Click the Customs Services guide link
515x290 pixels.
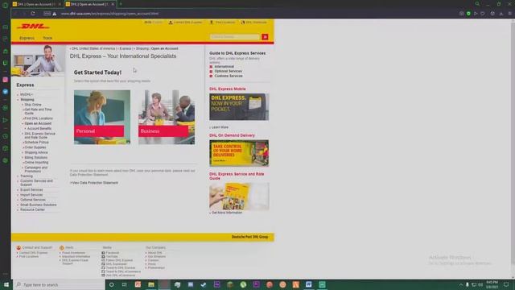coord(229,76)
